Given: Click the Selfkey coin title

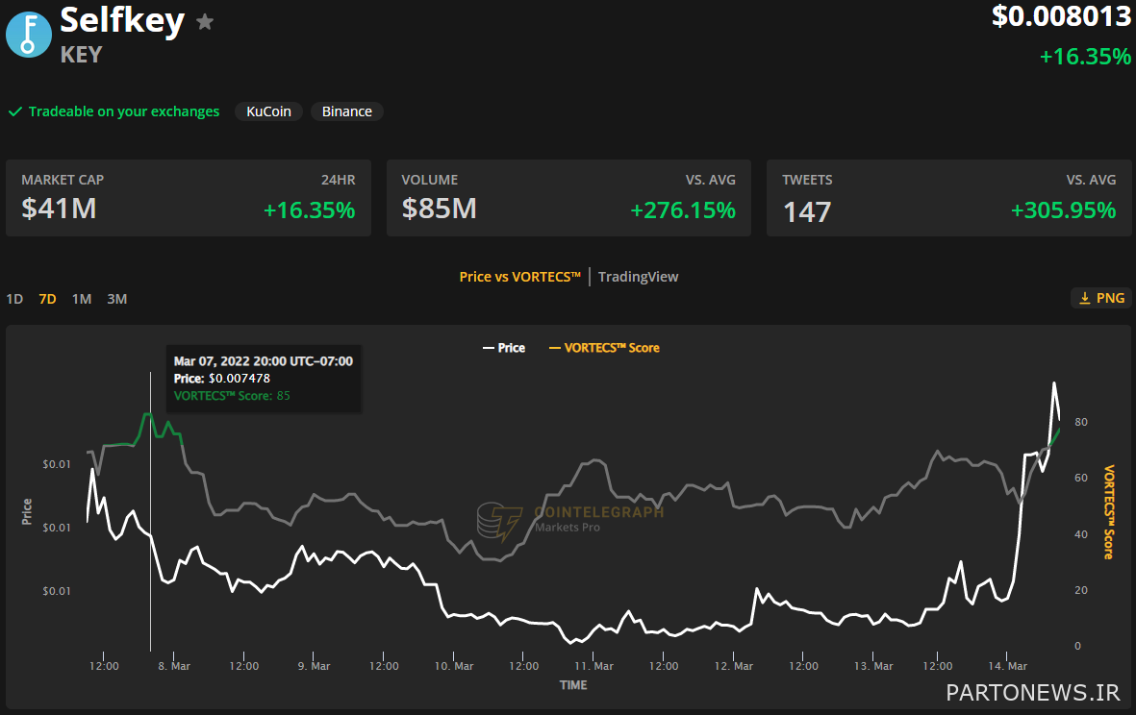Looking at the screenshot, I should click(x=122, y=20).
